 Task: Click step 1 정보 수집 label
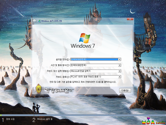(10, 119)
